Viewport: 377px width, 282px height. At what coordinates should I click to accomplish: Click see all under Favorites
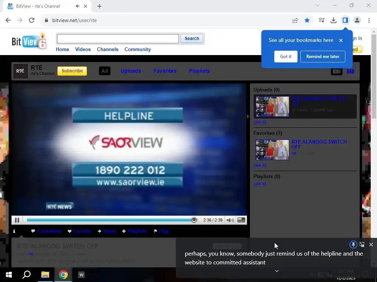260,165
